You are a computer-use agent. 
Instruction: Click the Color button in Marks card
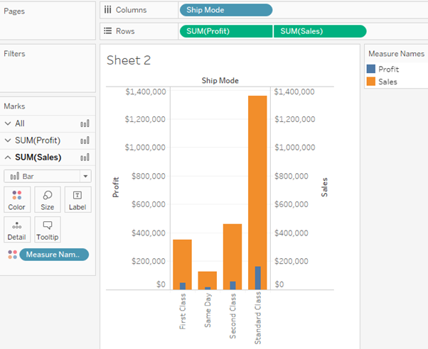coord(16,199)
